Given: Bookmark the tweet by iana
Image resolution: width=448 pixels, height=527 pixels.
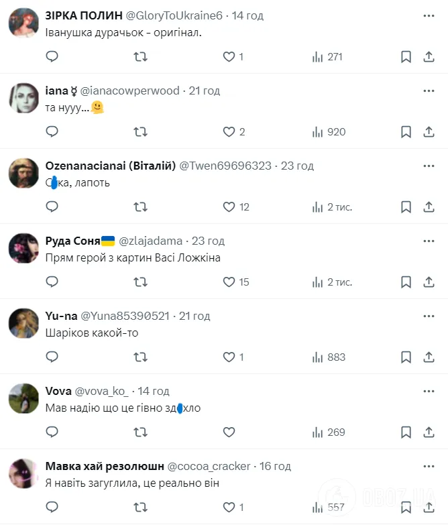Looking at the screenshot, I should pyautogui.click(x=406, y=131).
